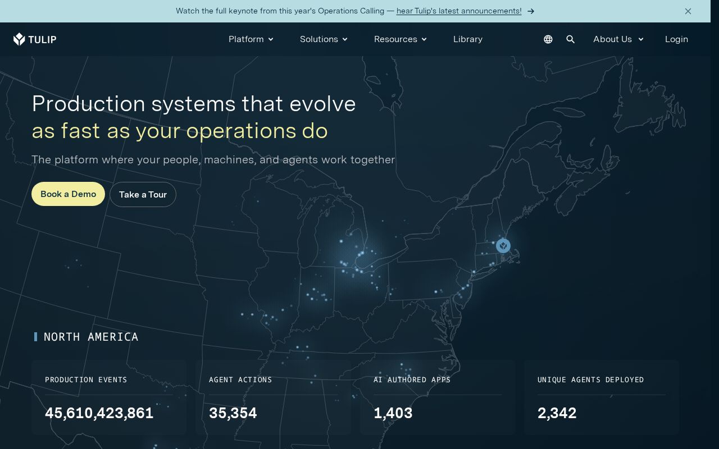Open the language globe icon

point(548,39)
